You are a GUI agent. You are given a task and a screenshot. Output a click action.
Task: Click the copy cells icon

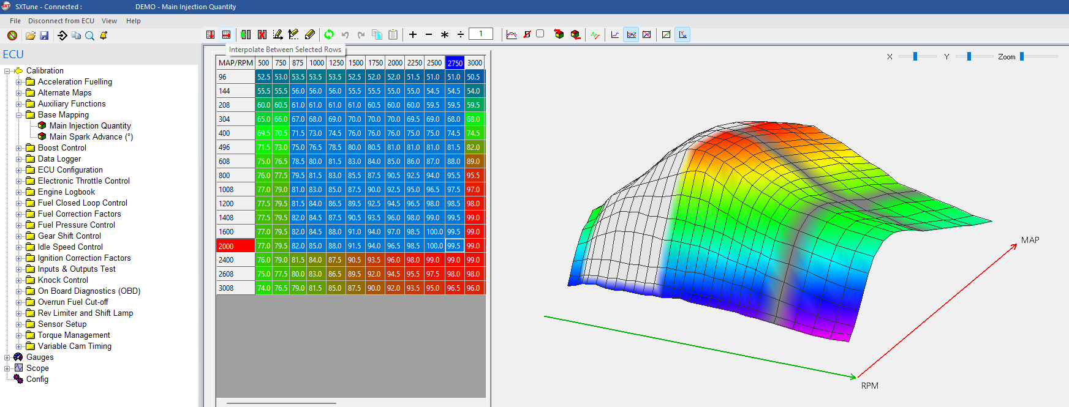(x=377, y=34)
